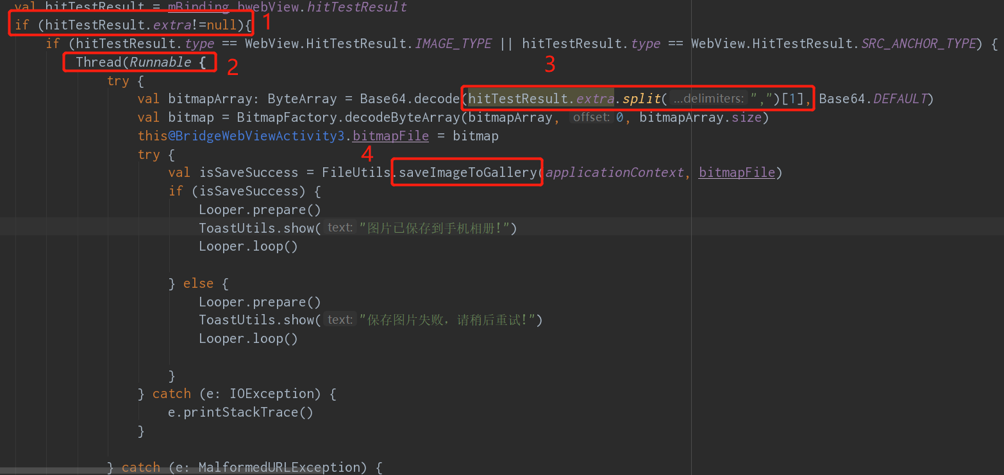
Task: Click the red annotation number 1
Action: (267, 21)
